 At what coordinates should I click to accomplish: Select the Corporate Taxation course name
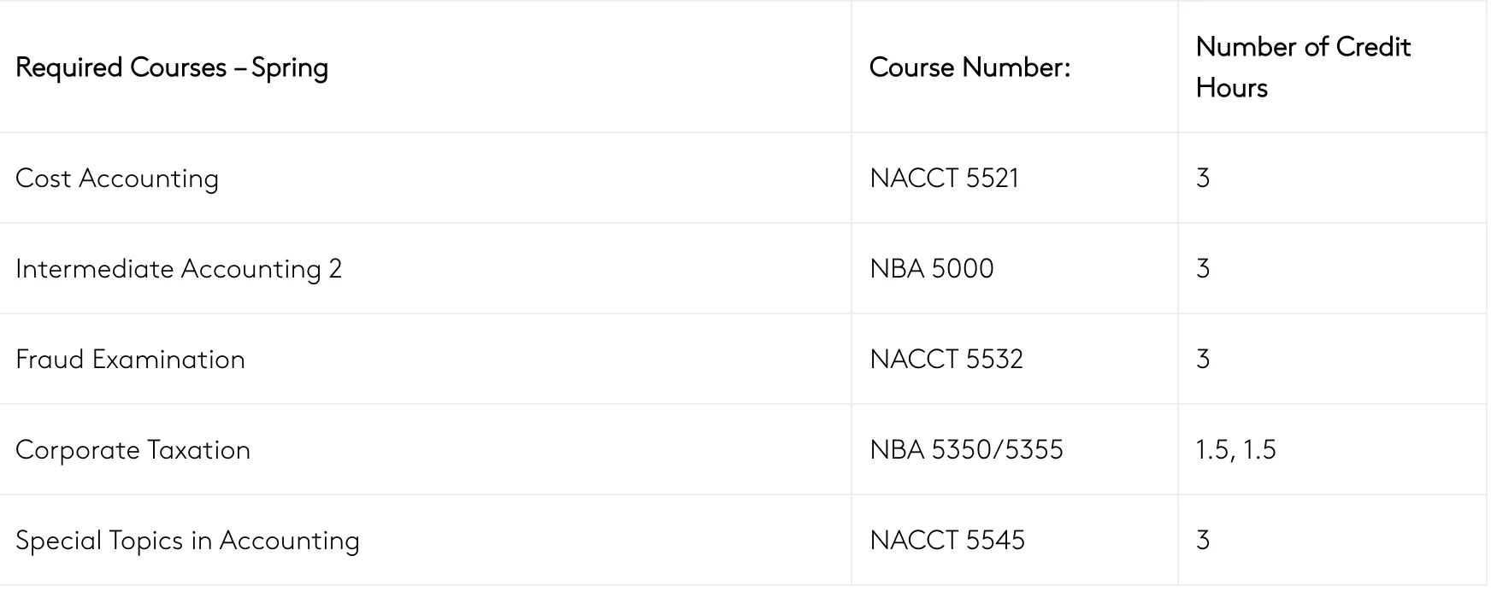[x=133, y=450]
